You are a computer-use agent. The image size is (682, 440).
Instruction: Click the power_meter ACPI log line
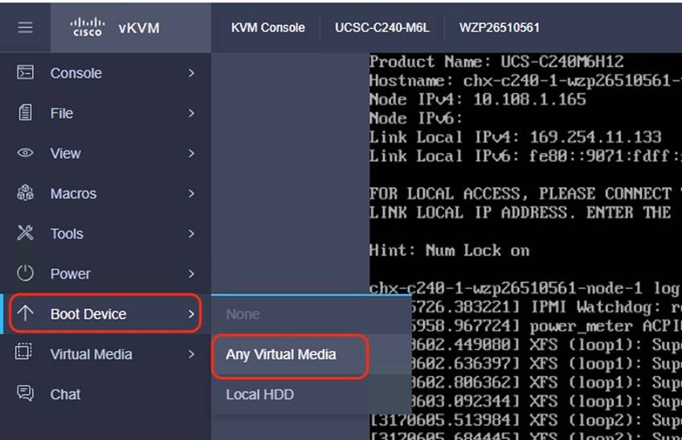tap(547, 326)
